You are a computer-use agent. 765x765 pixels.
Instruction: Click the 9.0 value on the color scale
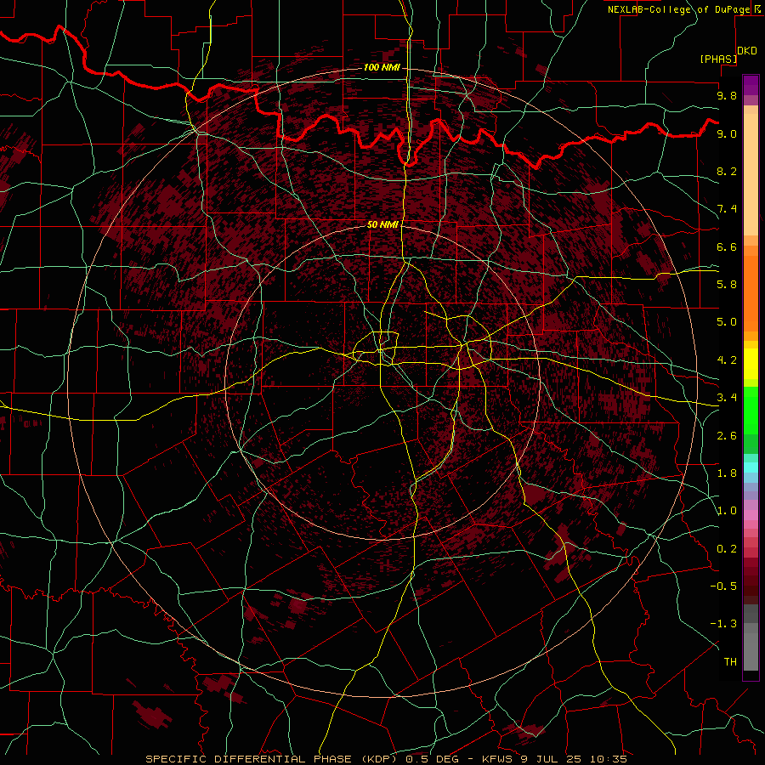point(727,133)
